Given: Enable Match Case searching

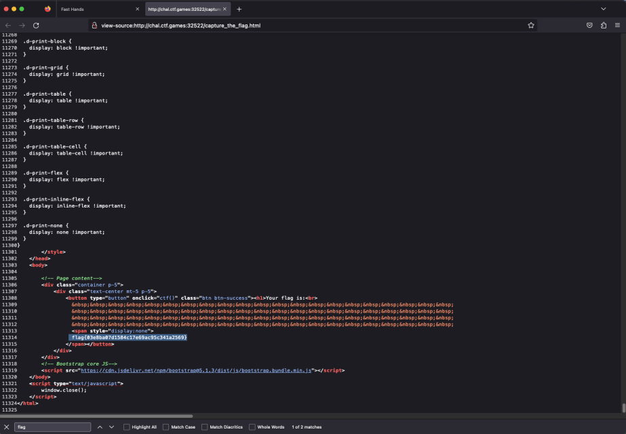Looking at the screenshot, I should point(166,427).
